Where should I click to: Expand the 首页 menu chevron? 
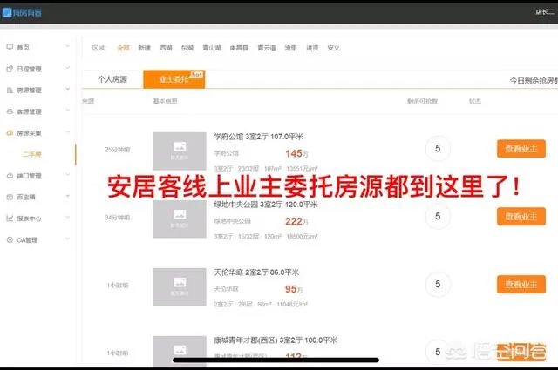point(67,46)
